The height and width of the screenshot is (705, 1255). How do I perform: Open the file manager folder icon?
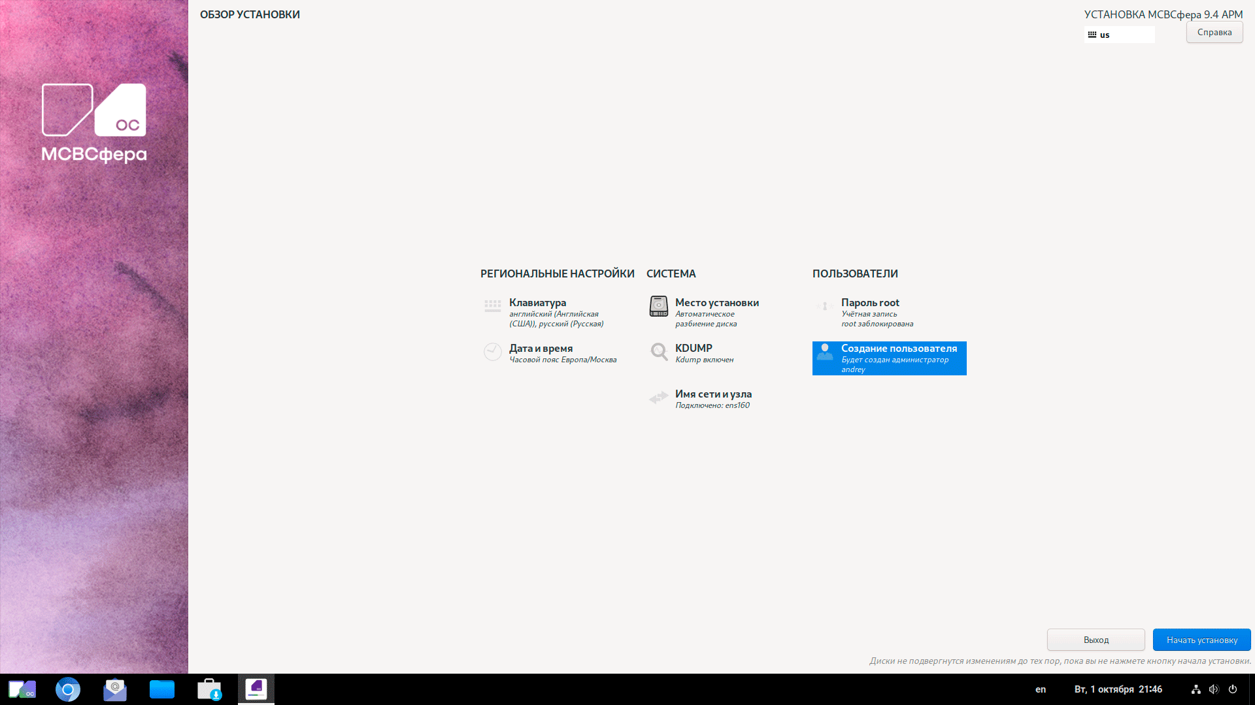coord(162,689)
